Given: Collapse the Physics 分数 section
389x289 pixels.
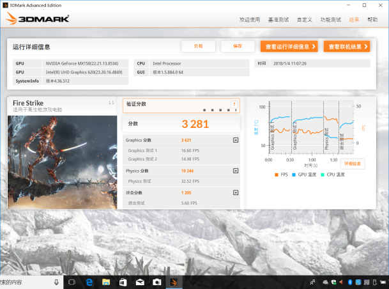Looking at the screenshot, I should point(236,171).
